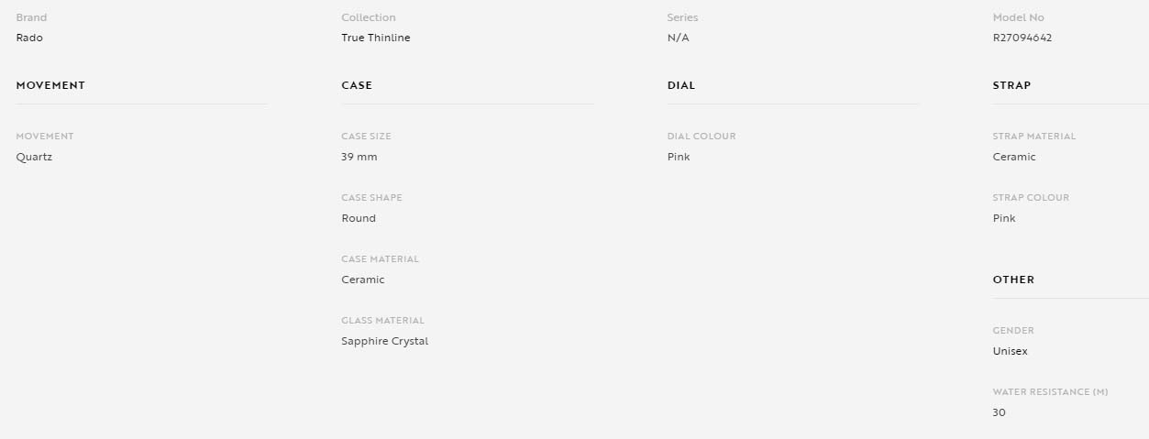
Task: Click the Quartz movement value
Action: (x=34, y=157)
